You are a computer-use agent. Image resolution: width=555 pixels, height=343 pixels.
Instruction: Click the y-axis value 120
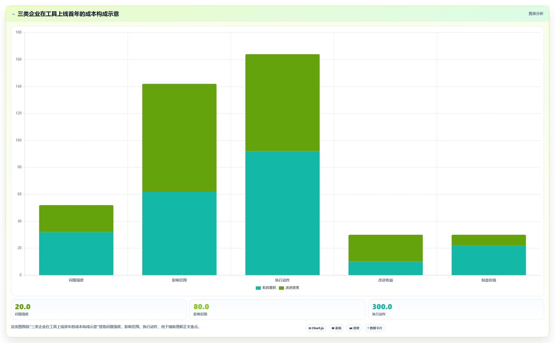click(x=19, y=113)
